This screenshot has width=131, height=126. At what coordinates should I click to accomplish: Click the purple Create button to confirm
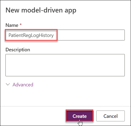click(x=79, y=116)
